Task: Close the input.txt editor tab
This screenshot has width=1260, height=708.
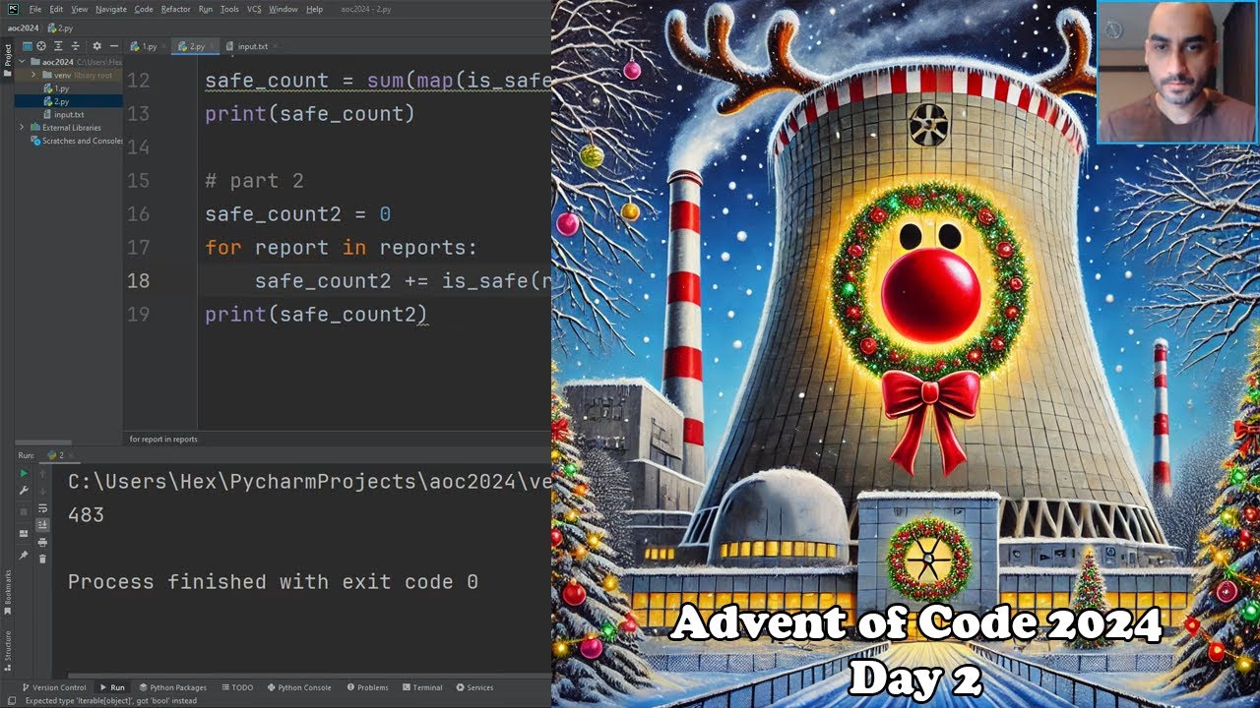Action: pyautogui.click(x=276, y=46)
